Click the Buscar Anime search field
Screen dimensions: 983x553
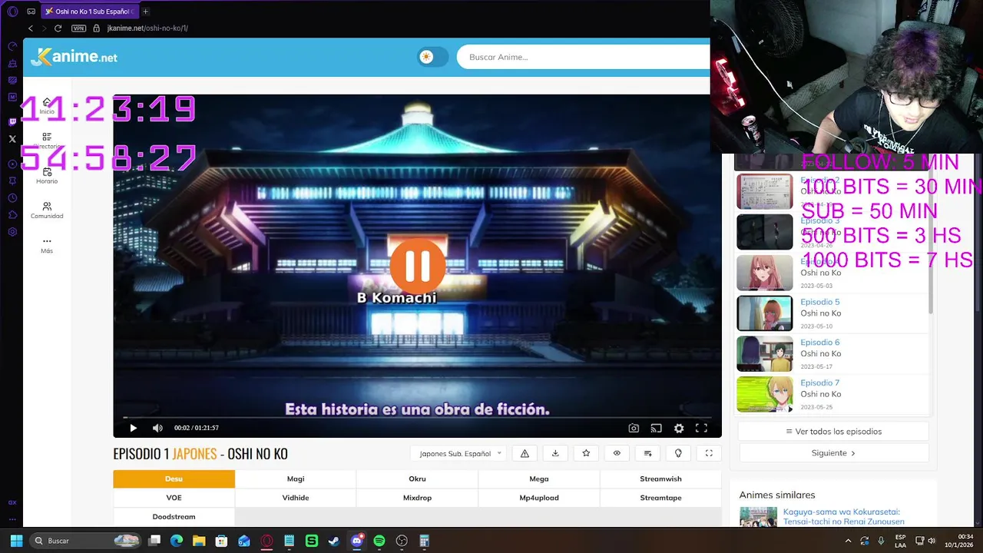coord(584,57)
